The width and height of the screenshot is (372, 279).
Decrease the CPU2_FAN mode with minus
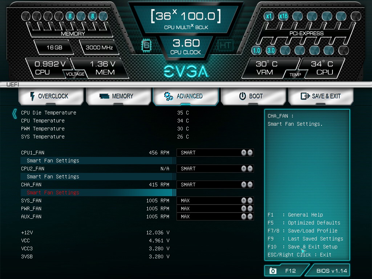(250, 169)
